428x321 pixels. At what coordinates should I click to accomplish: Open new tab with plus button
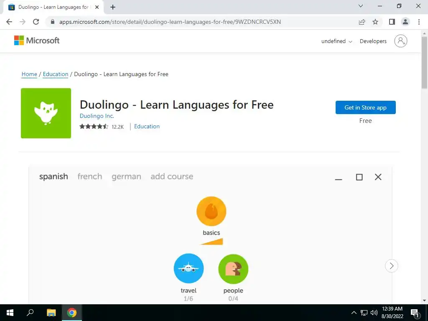coord(113,7)
